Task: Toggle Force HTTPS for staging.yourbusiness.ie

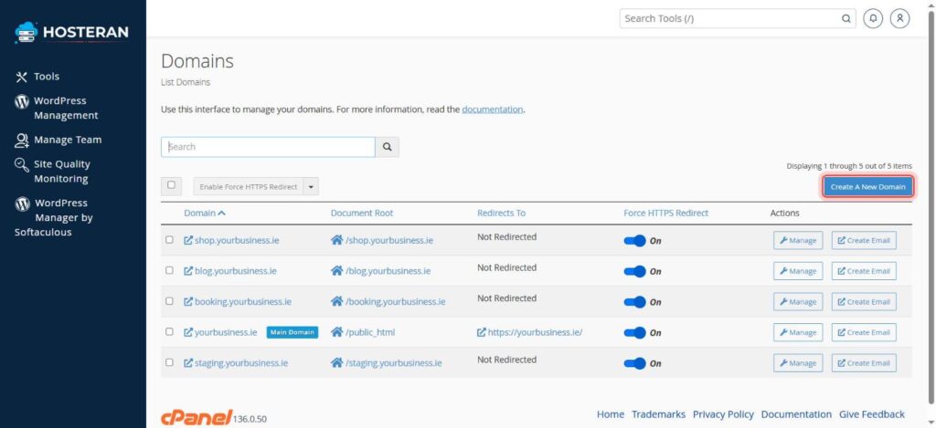Action: pyautogui.click(x=634, y=363)
